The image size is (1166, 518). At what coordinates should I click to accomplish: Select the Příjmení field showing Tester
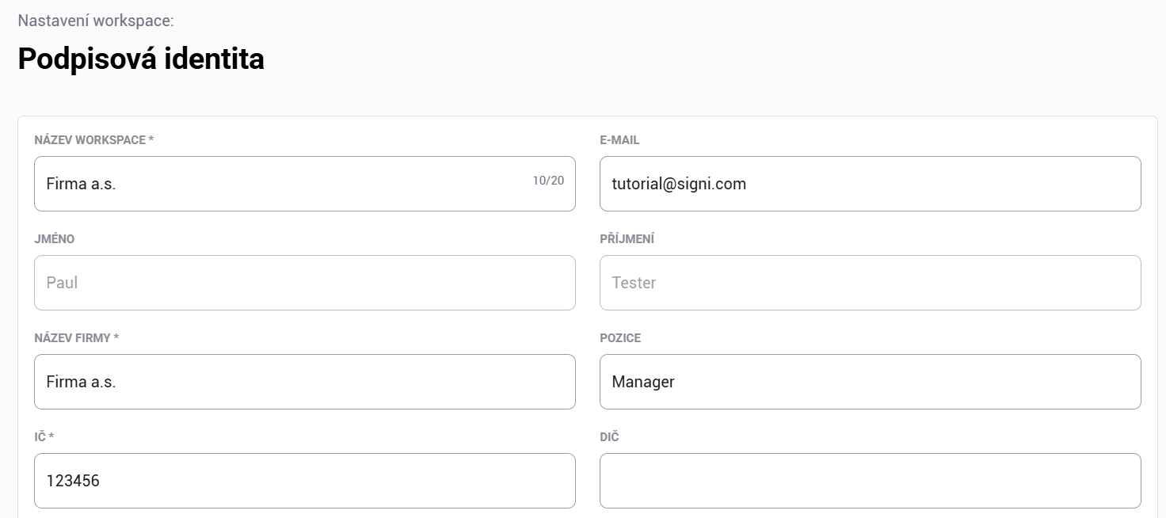coord(870,283)
